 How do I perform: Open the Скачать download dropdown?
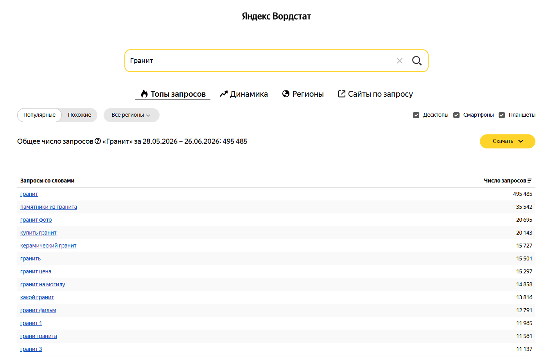(x=508, y=141)
